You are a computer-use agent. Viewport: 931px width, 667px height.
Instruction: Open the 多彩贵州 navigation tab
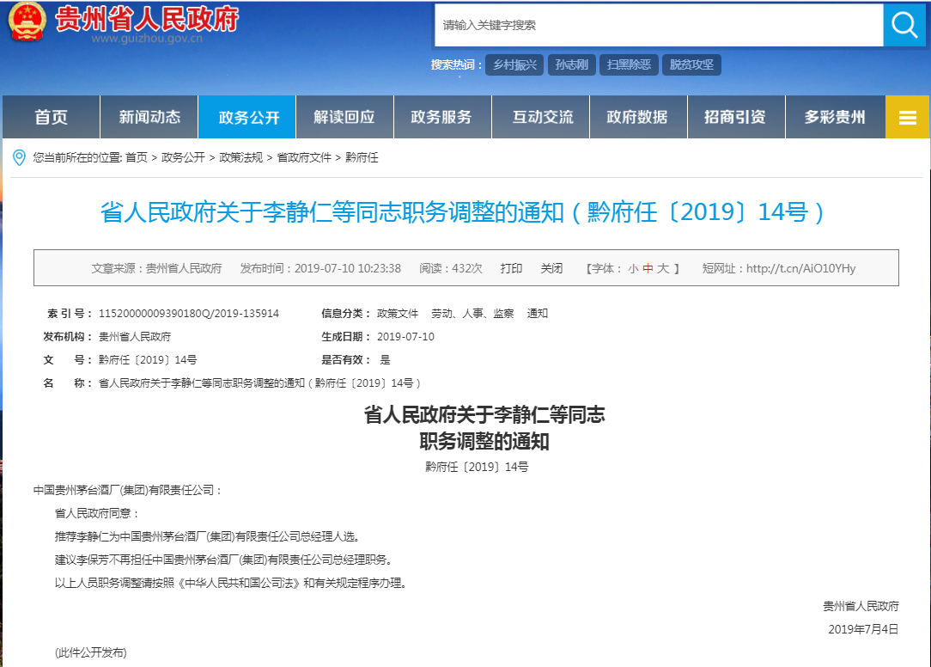pyautogui.click(x=834, y=118)
